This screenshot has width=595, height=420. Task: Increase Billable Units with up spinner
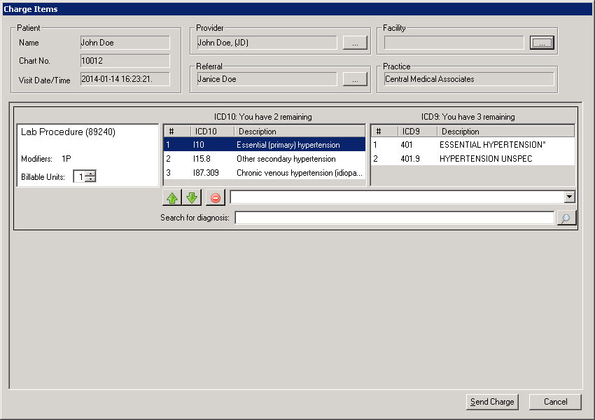pos(90,174)
